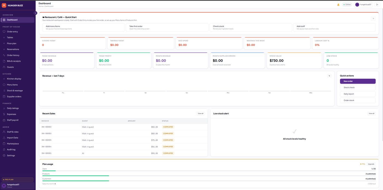Click the Month Supplier Orders stat card
Image resolution: width=383 pixels, height=190 pixels.
click(237, 60)
